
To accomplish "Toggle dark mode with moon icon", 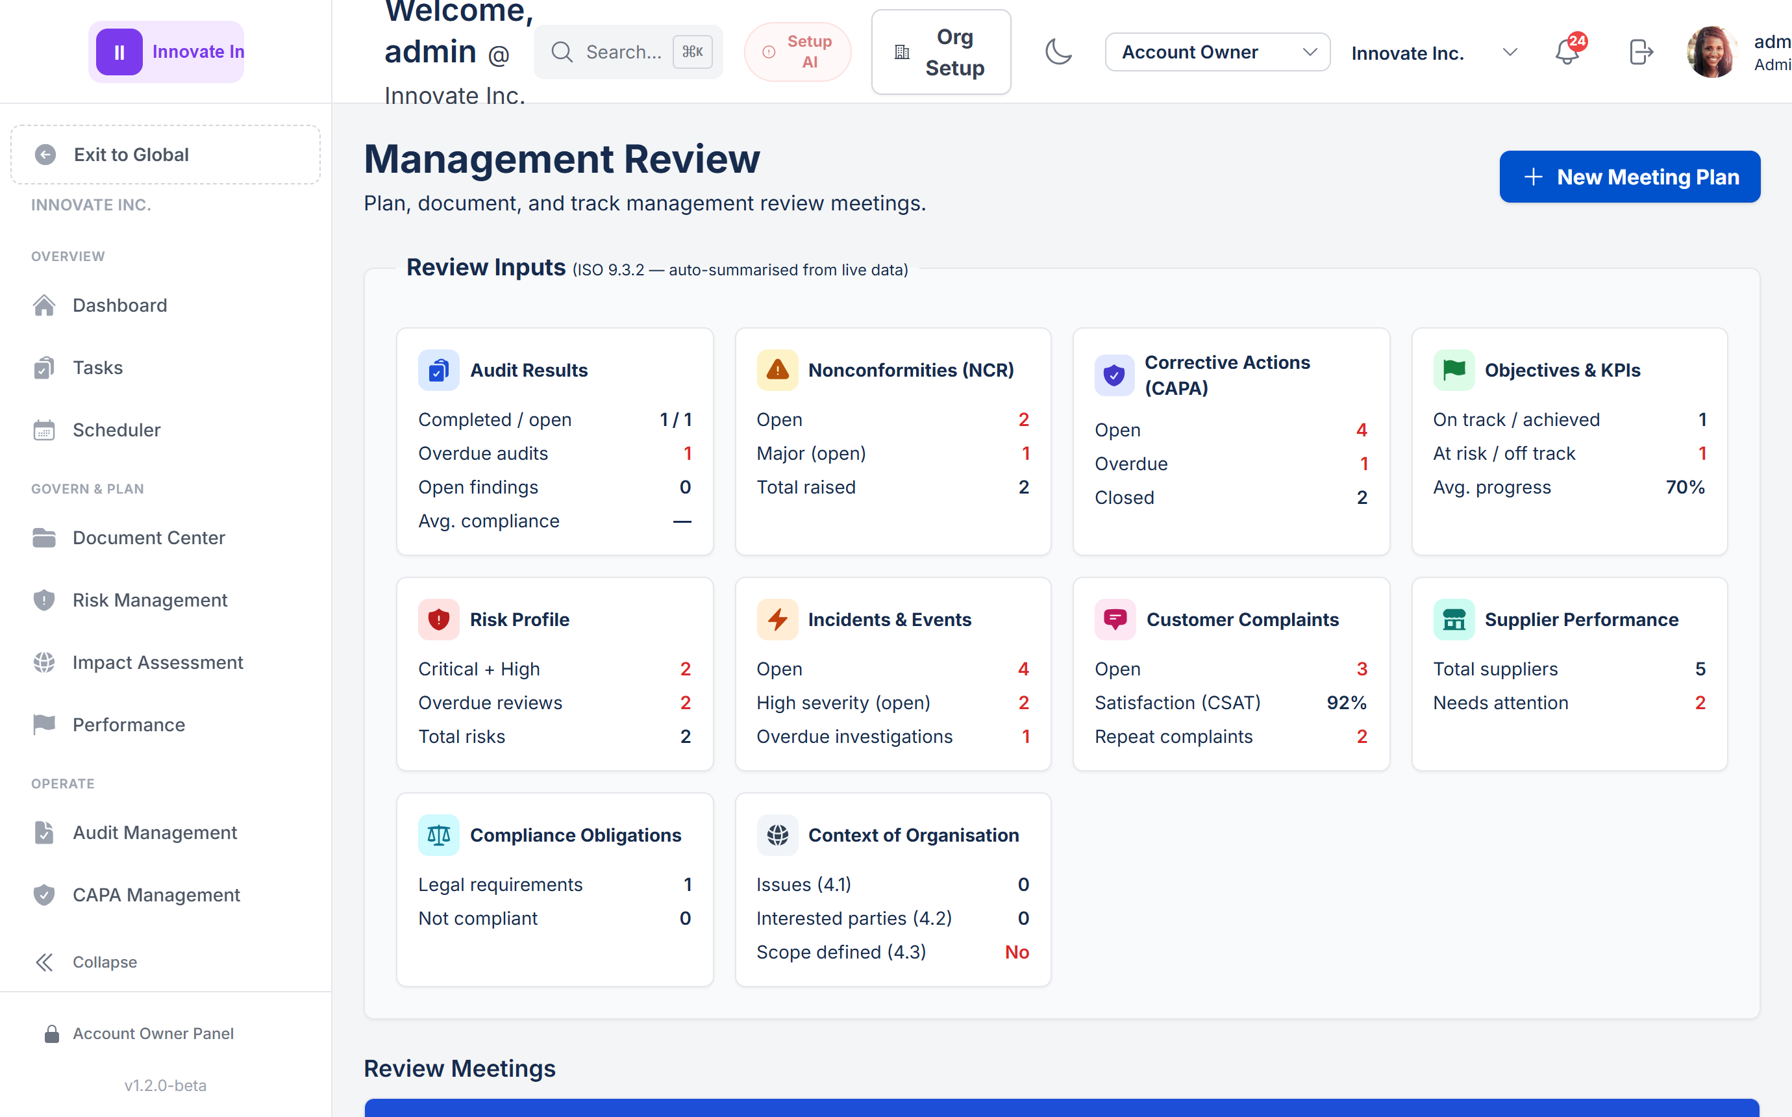I will point(1058,52).
